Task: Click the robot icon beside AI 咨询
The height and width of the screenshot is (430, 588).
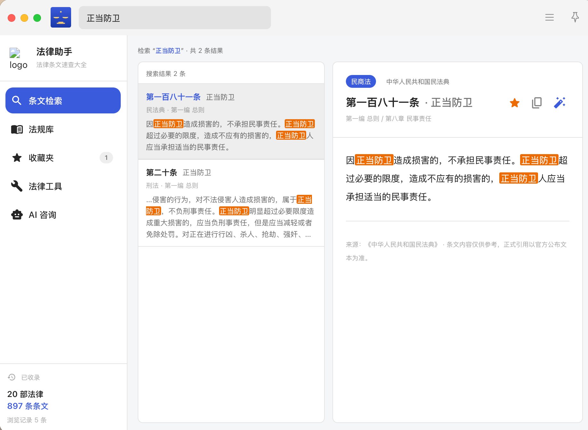Action: tap(17, 215)
